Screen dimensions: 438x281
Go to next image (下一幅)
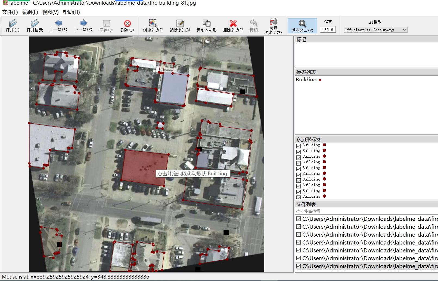[83, 26]
